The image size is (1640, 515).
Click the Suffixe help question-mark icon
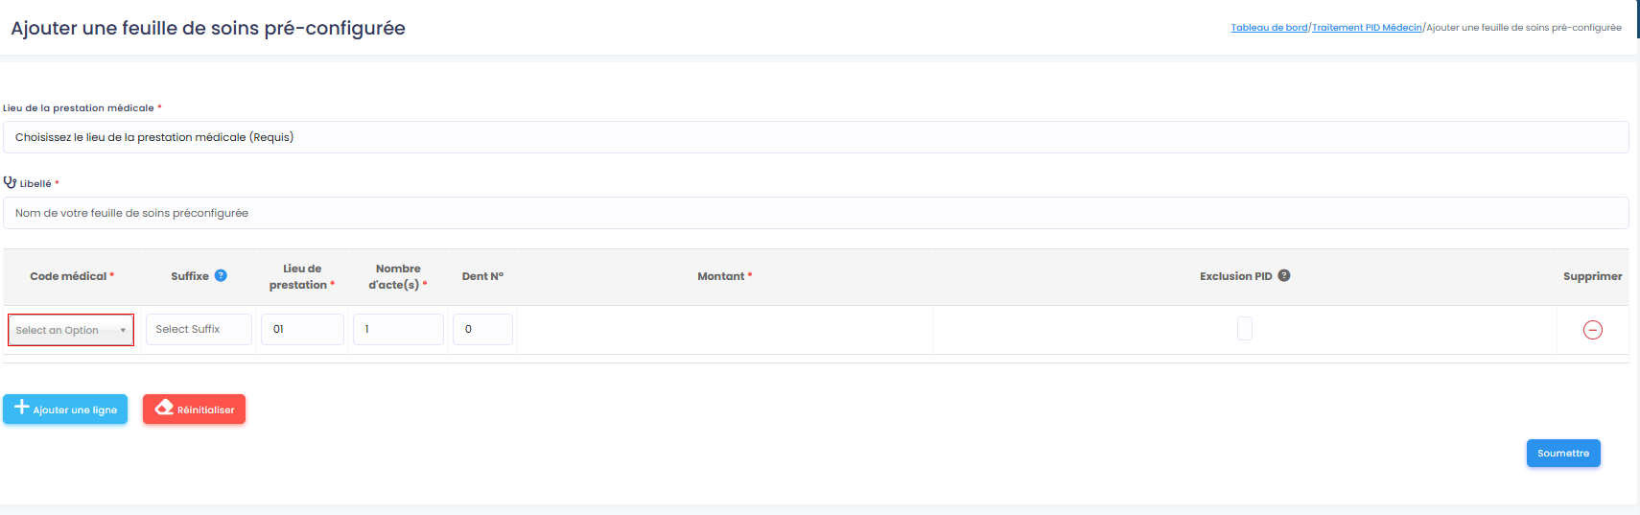tap(221, 275)
